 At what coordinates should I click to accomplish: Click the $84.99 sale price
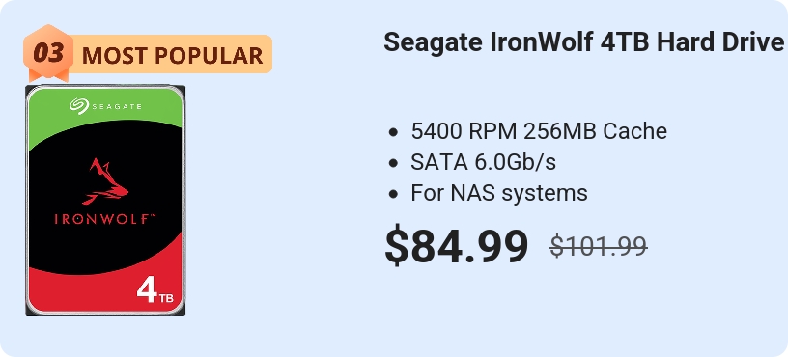point(457,246)
